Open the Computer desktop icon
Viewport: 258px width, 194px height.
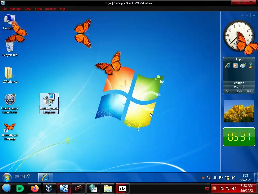(x=9, y=22)
